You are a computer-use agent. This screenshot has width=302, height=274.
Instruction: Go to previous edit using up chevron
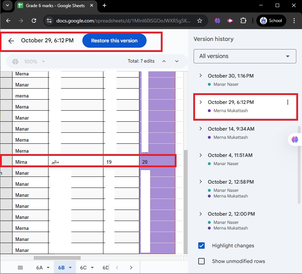click(164, 61)
